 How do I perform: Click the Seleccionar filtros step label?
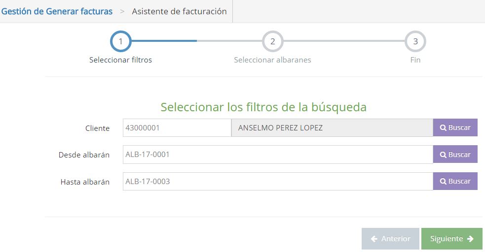point(120,60)
